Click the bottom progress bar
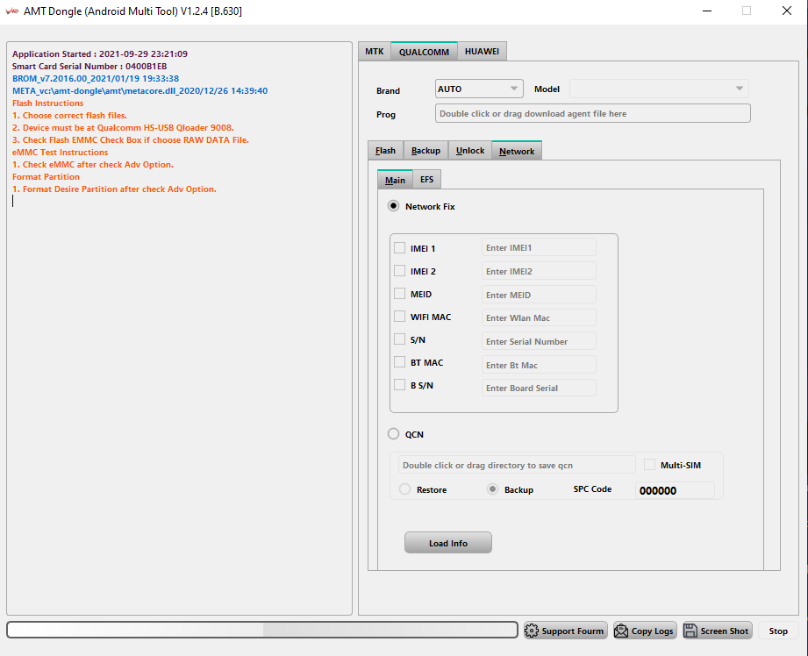This screenshot has height=656, width=808. 262,630
